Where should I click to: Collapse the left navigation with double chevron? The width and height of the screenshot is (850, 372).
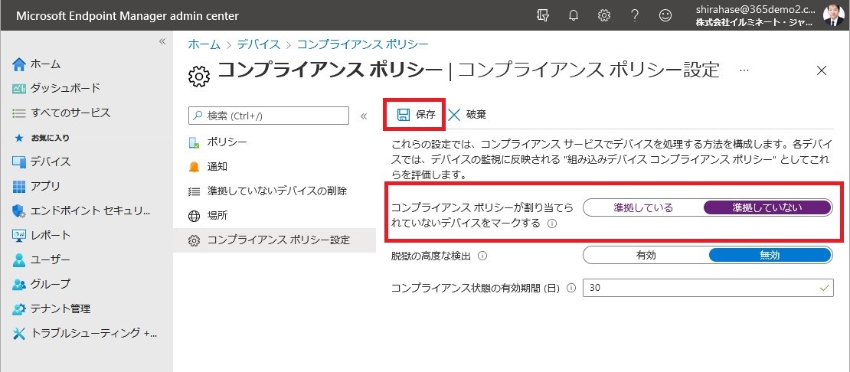162,41
